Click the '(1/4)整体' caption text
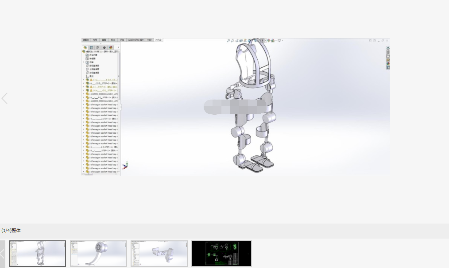 [11, 231]
